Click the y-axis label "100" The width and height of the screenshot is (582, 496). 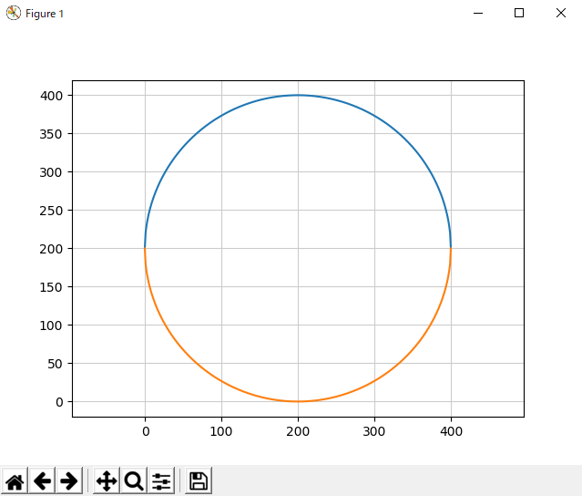[x=51, y=325]
